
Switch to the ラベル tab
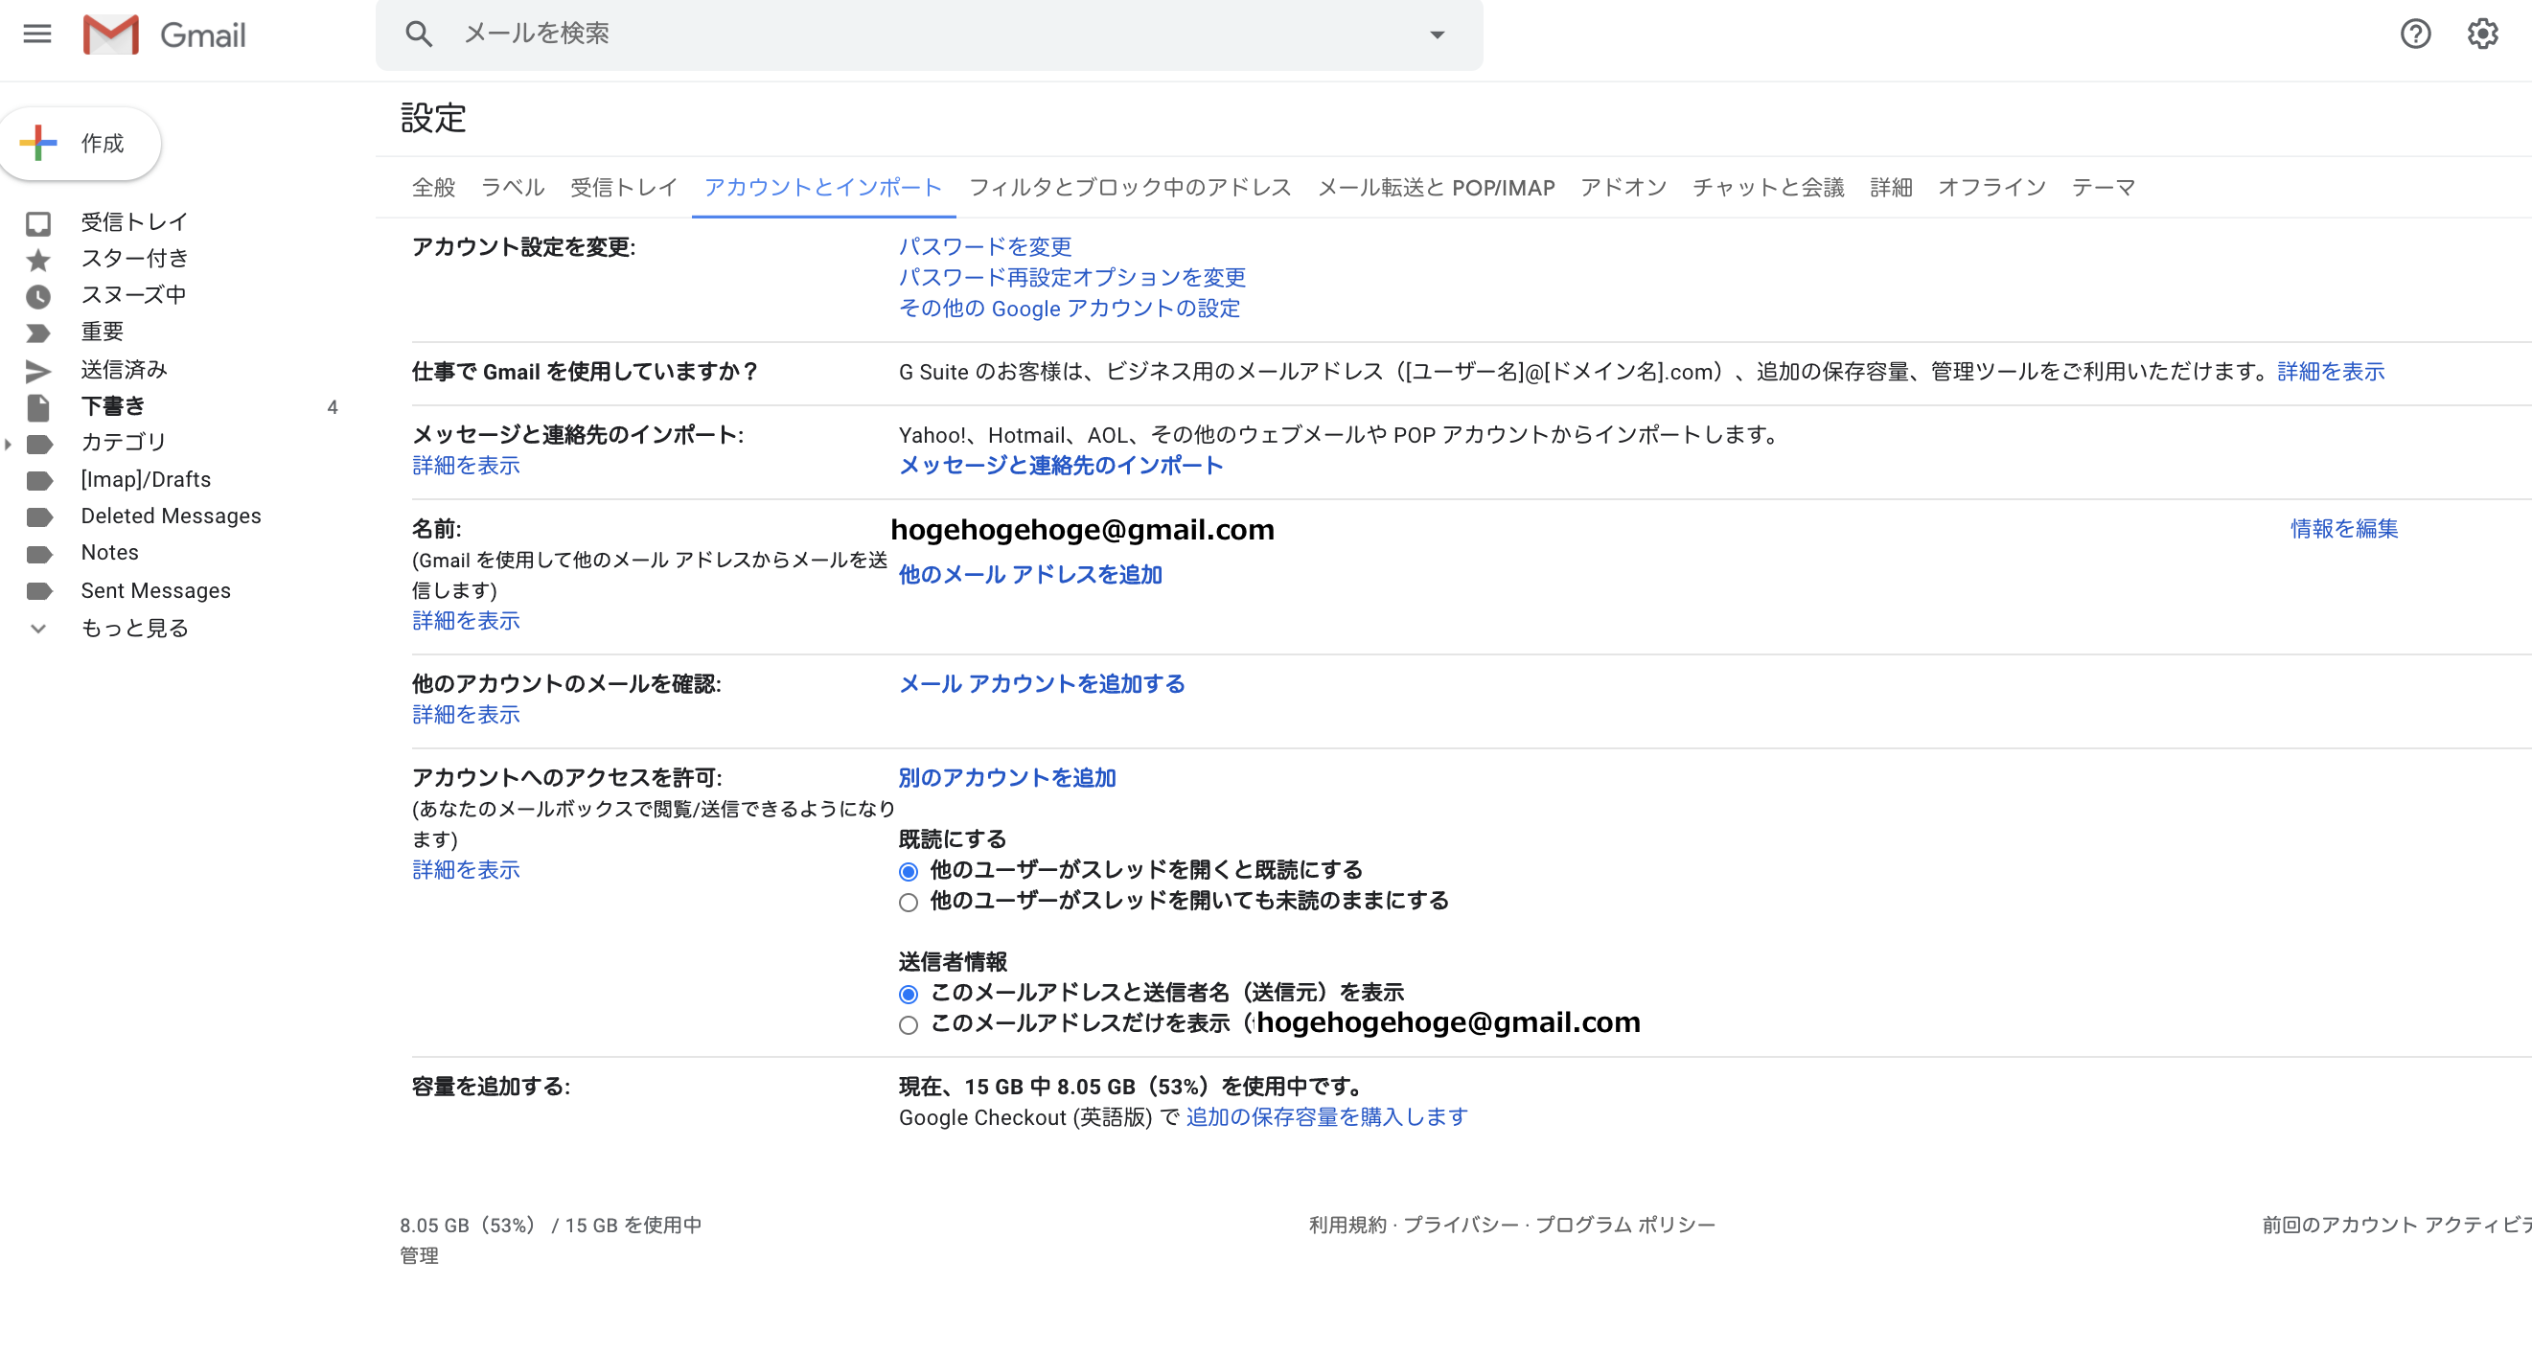pos(512,188)
